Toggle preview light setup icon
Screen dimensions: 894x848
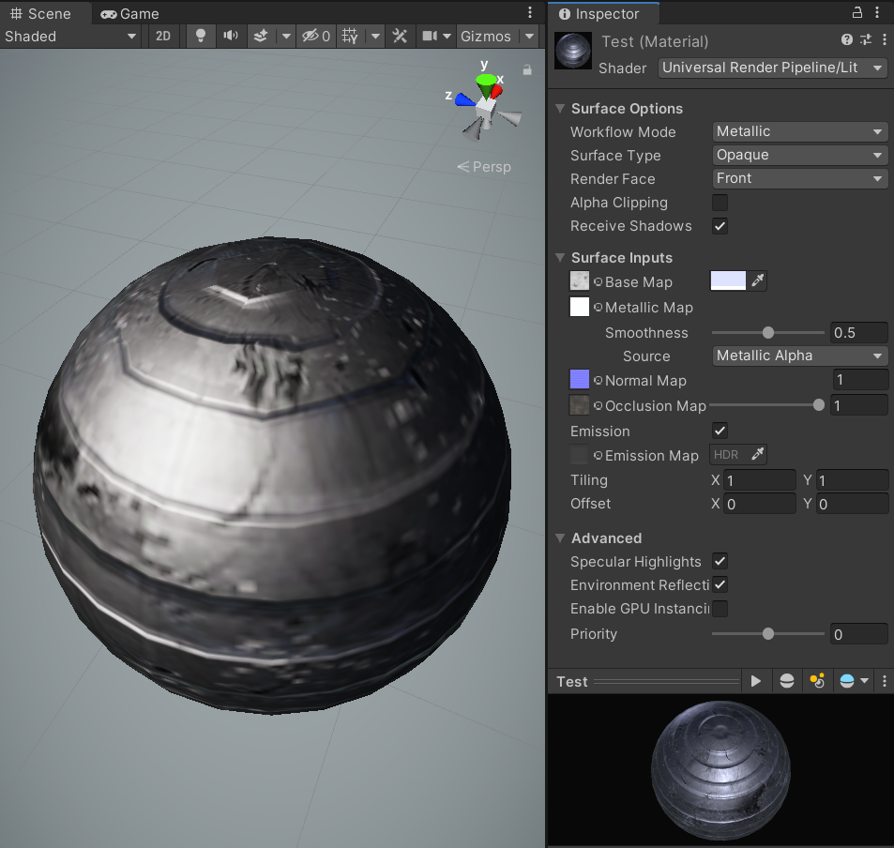(817, 681)
